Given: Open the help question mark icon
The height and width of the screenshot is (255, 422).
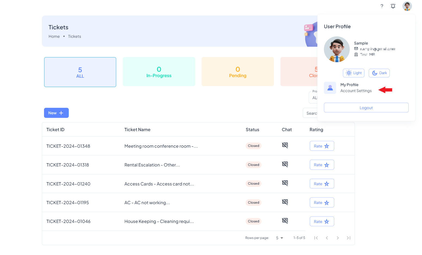Looking at the screenshot, I should 382,6.
